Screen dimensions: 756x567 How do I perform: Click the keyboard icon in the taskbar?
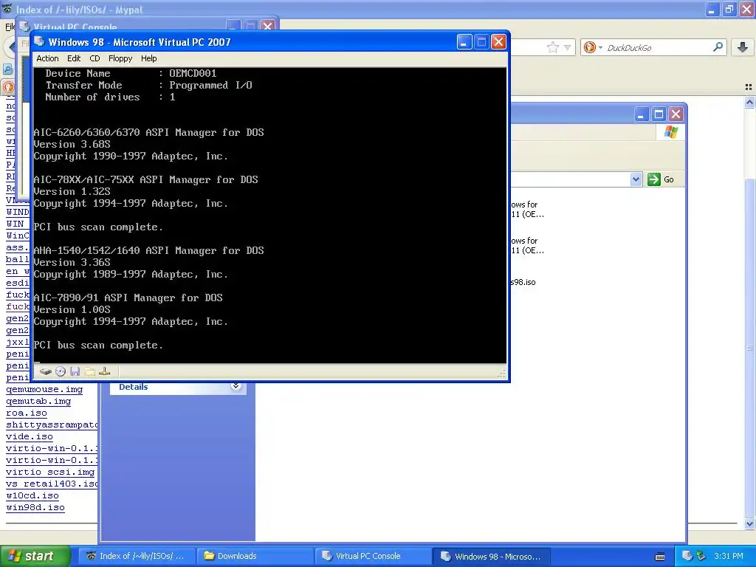(x=660, y=557)
